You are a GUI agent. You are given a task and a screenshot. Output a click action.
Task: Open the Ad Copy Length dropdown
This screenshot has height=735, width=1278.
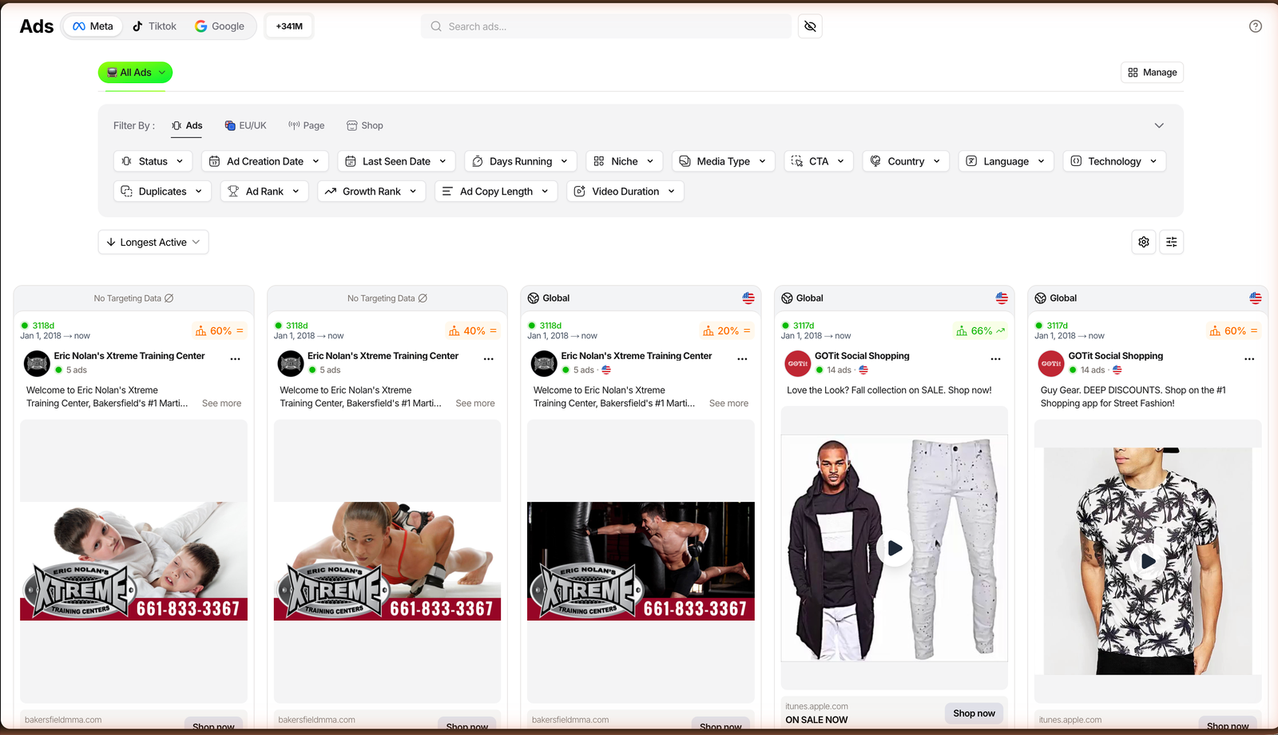click(x=496, y=192)
